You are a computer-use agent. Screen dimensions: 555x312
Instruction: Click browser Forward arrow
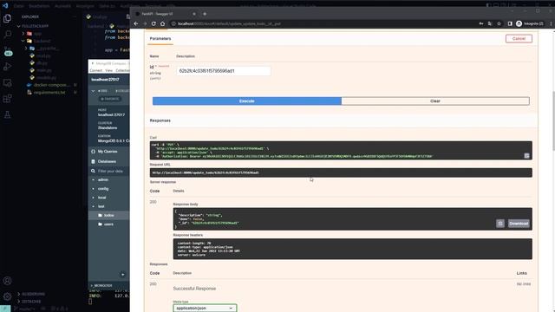click(x=145, y=23)
